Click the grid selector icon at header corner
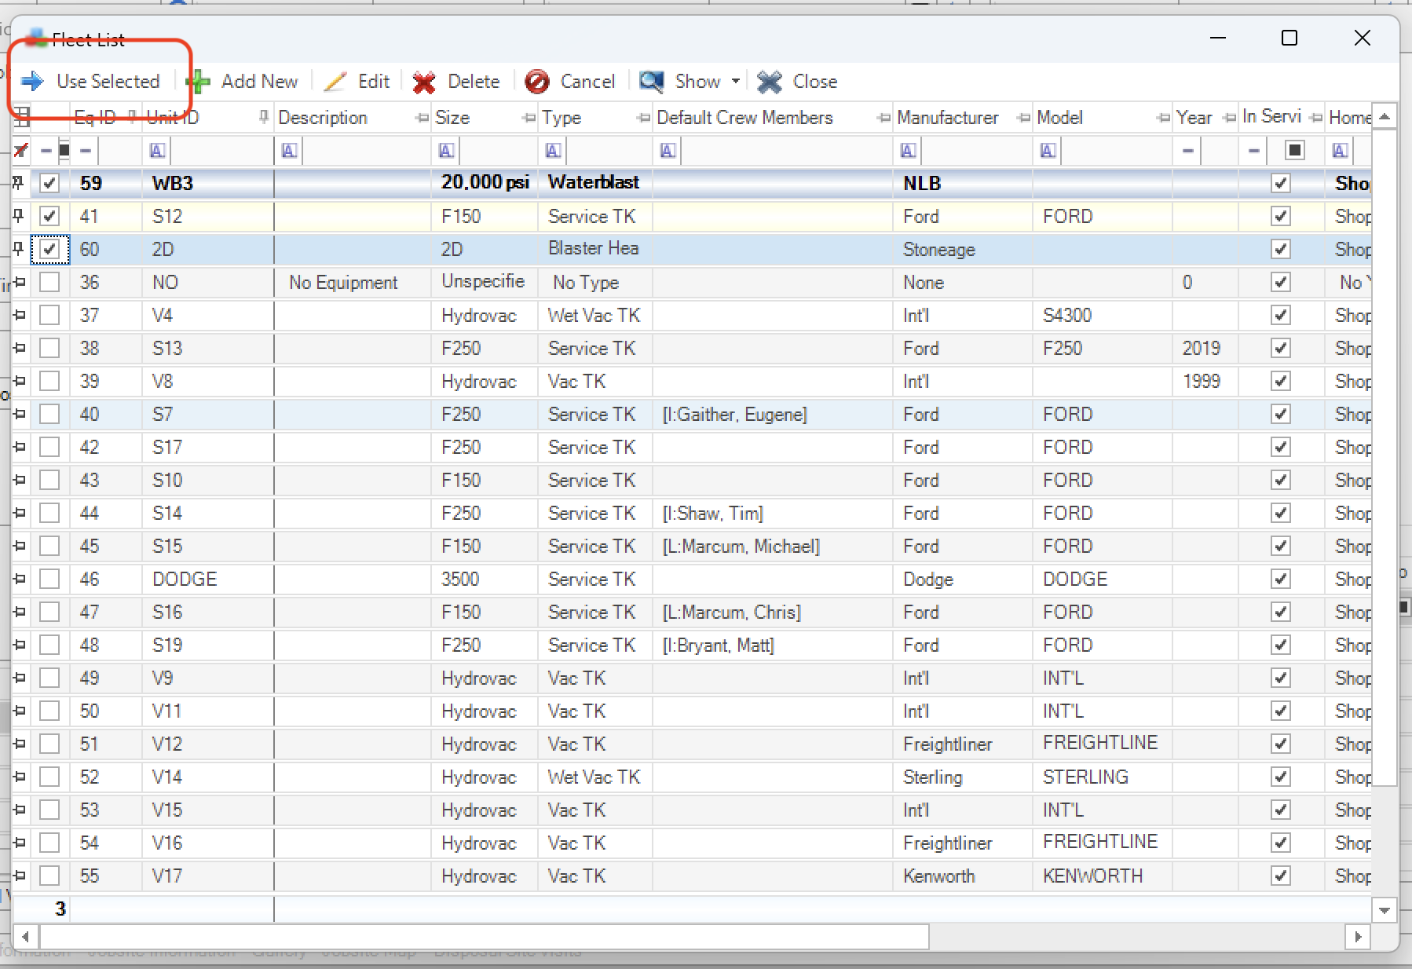1412x969 pixels. point(21,117)
